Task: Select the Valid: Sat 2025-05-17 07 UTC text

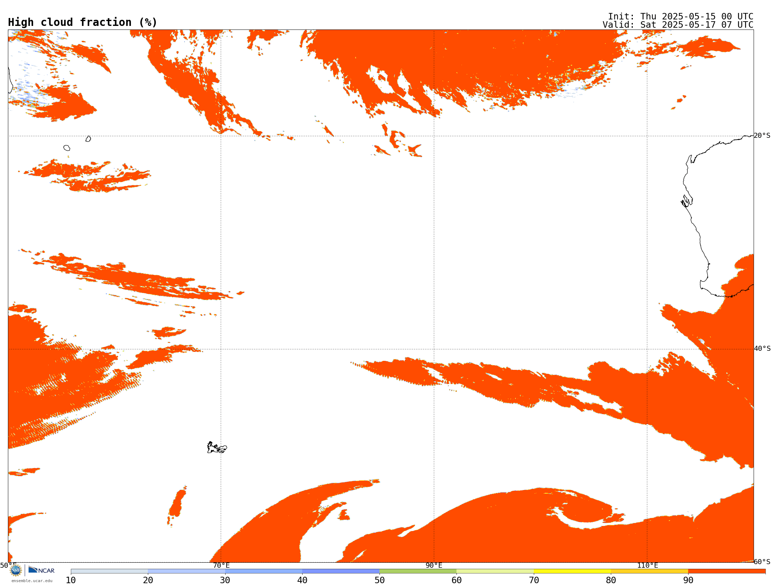Action: click(x=678, y=25)
